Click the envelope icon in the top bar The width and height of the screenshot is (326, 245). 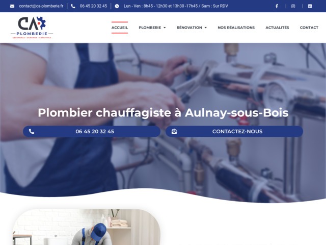tap(12, 6)
